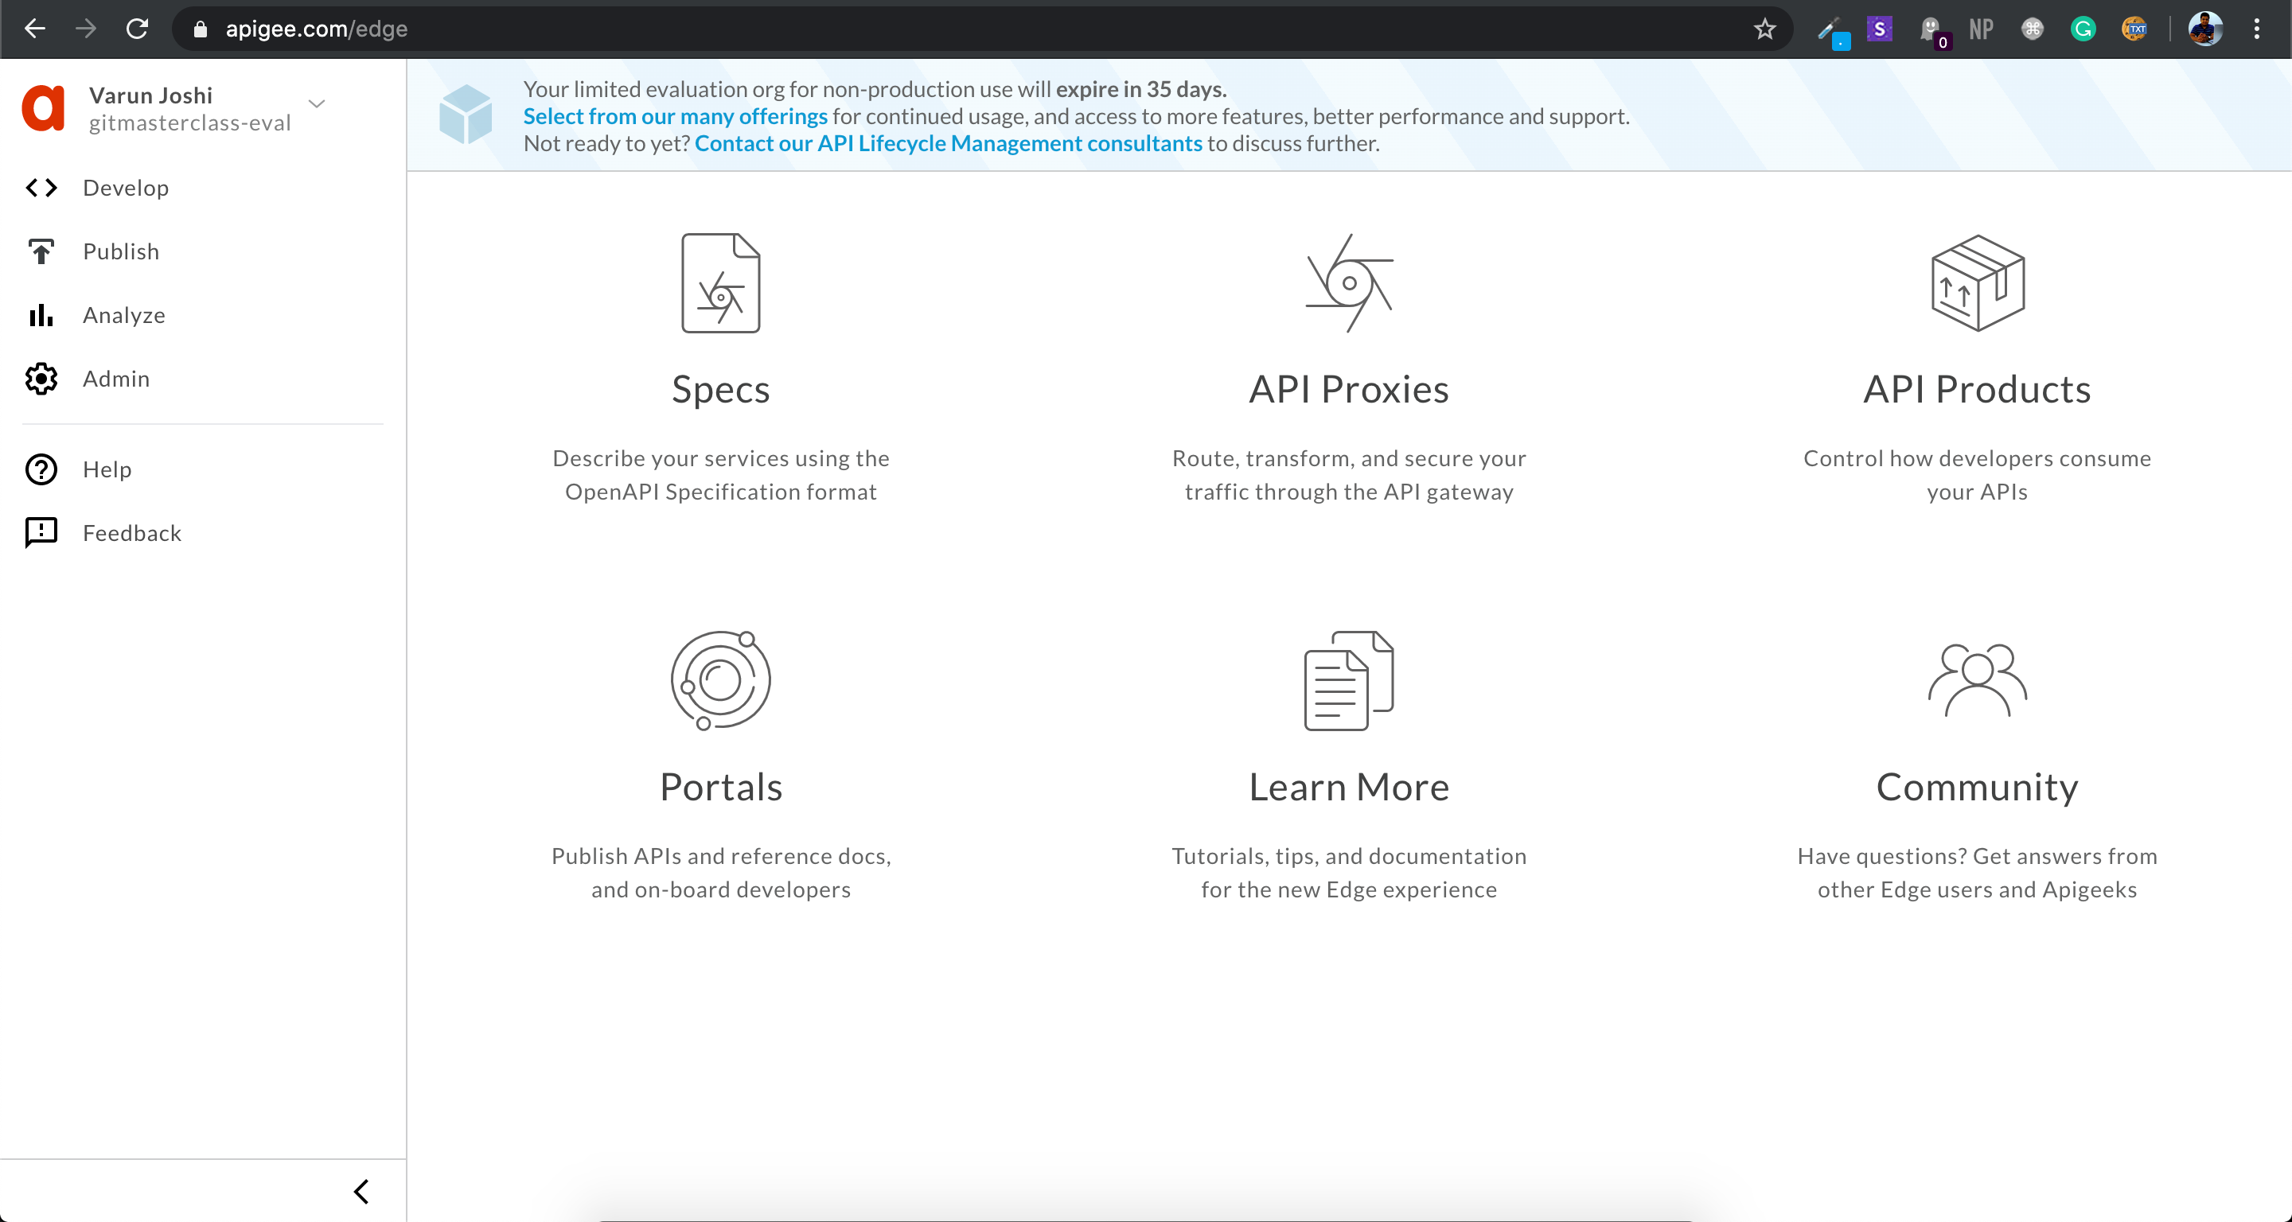Open the Chrome three-dot menu
Viewport: 2292px width, 1222px height.
(2257, 29)
